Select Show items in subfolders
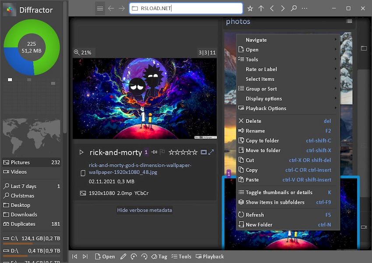 (288, 202)
